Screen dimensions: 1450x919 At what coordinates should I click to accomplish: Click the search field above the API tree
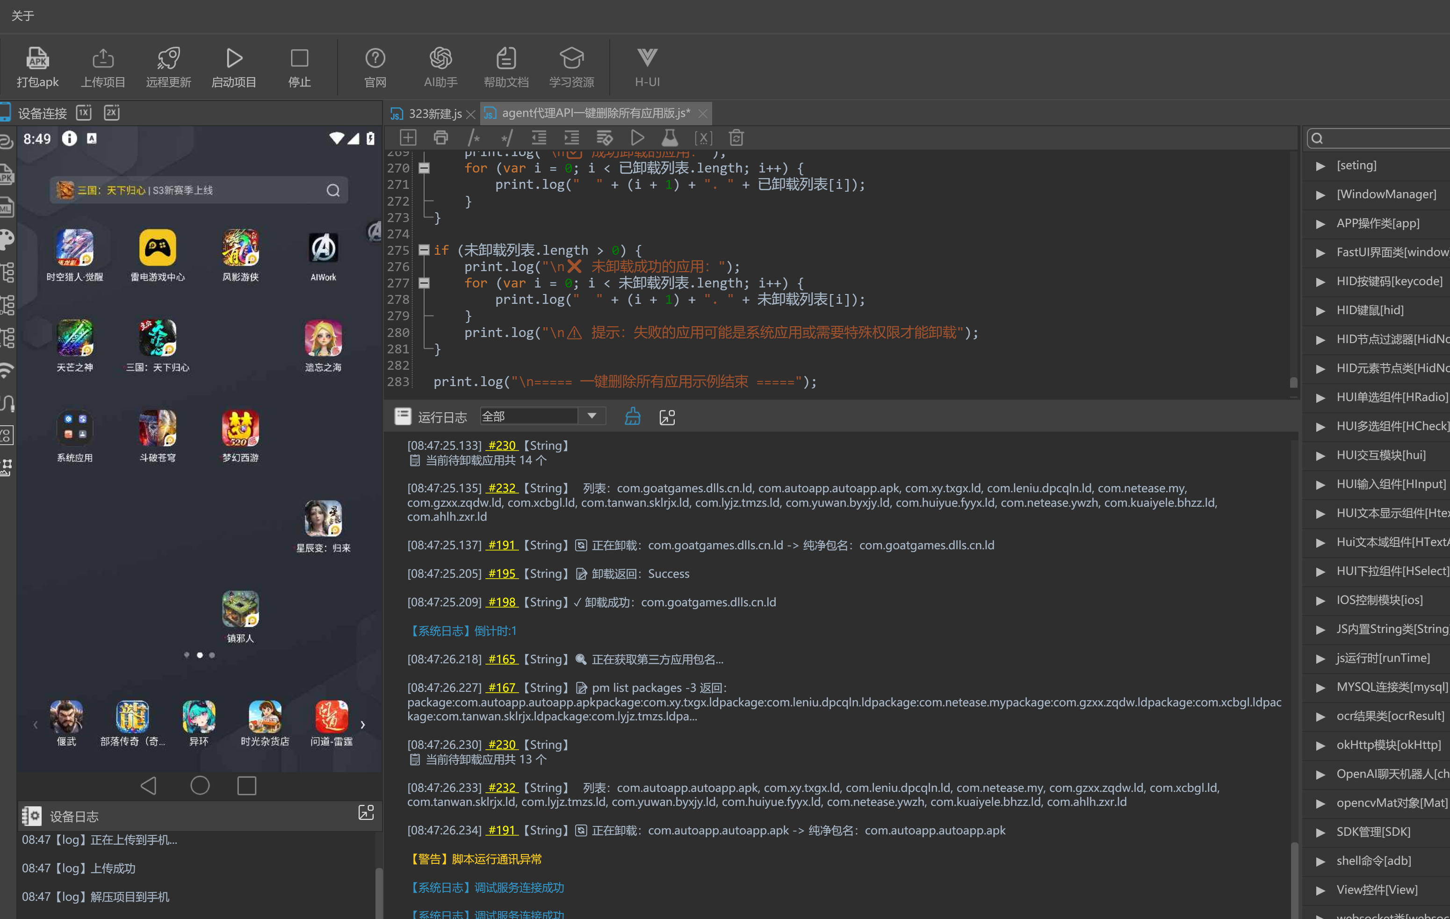tap(1378, 138)
